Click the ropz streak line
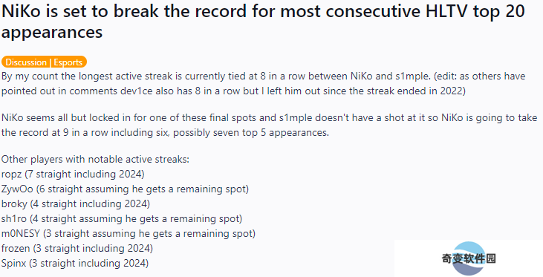 tap(73, 174)
